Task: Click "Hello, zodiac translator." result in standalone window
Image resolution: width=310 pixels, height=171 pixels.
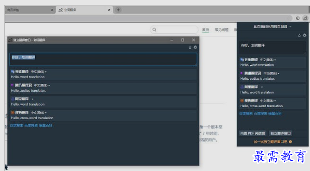Action: tap(28, 90)
